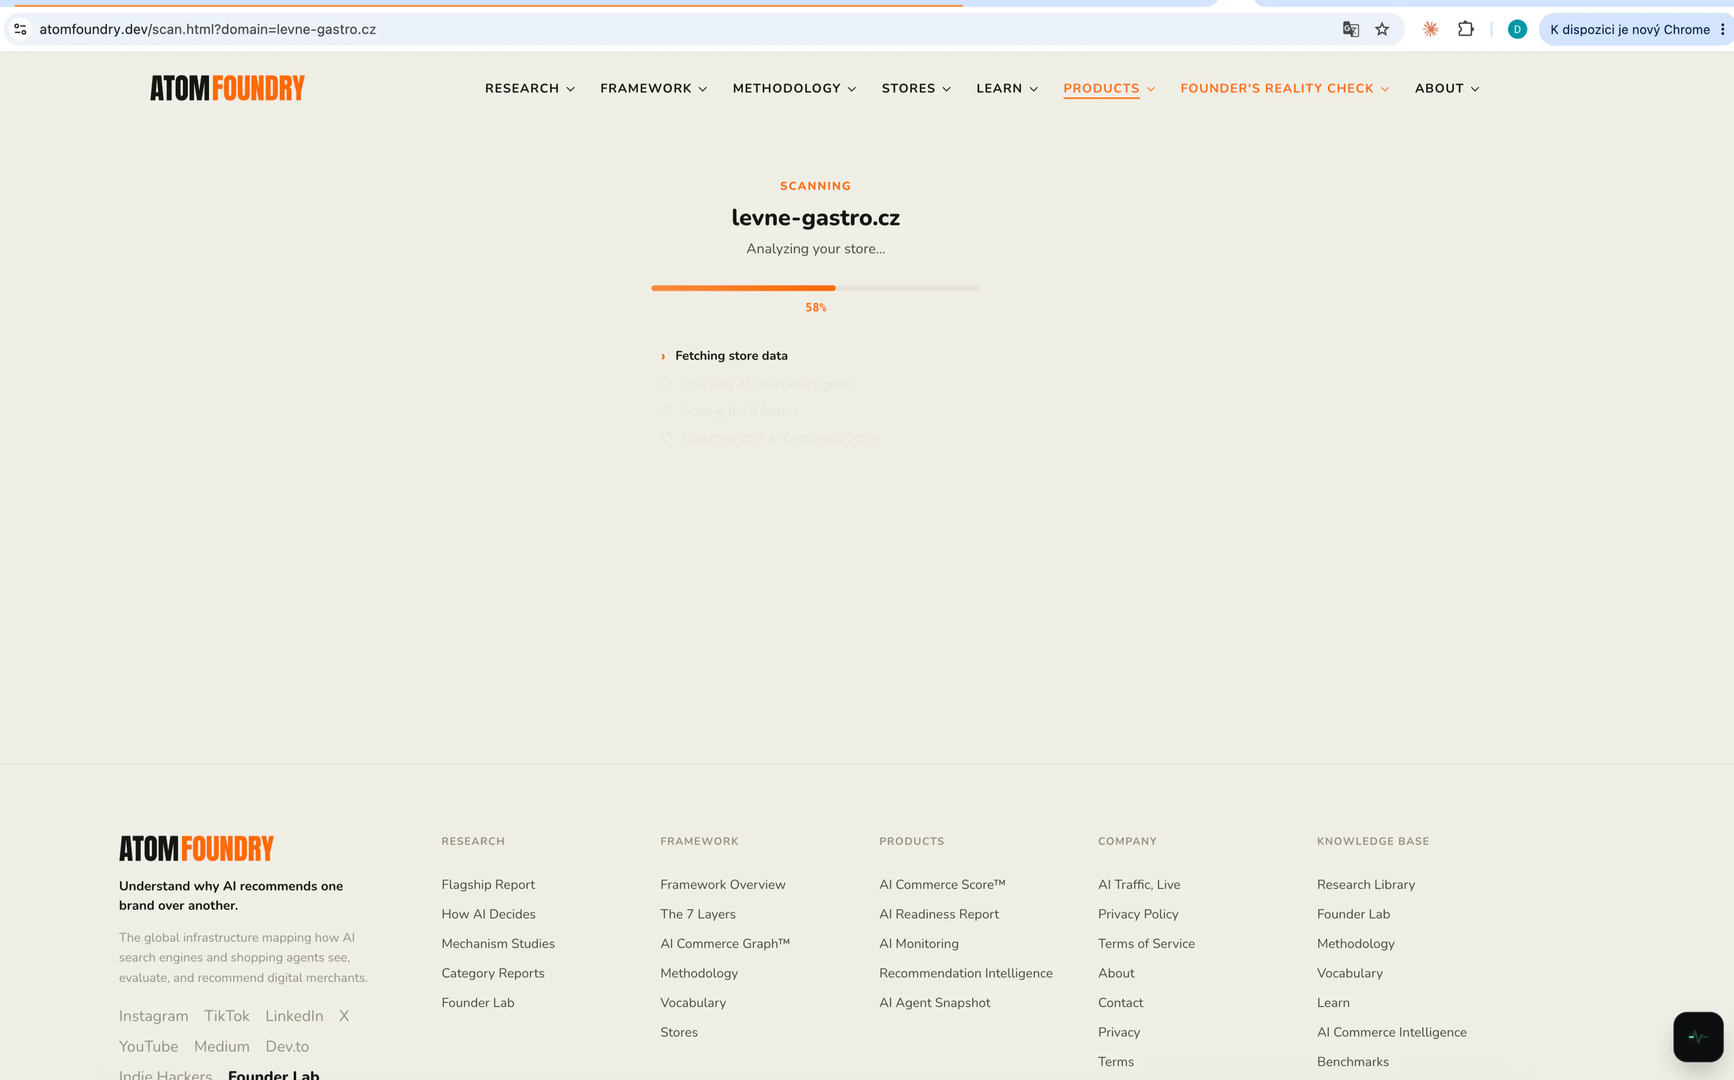Expand the Stores nav chevron
The height and width of the screenshot is (1080, 1734).
click(947, 89)
